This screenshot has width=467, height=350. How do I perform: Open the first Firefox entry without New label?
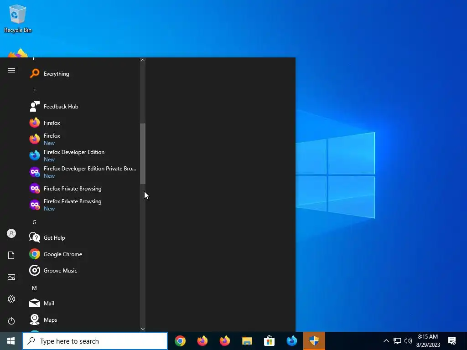(83, 123)
